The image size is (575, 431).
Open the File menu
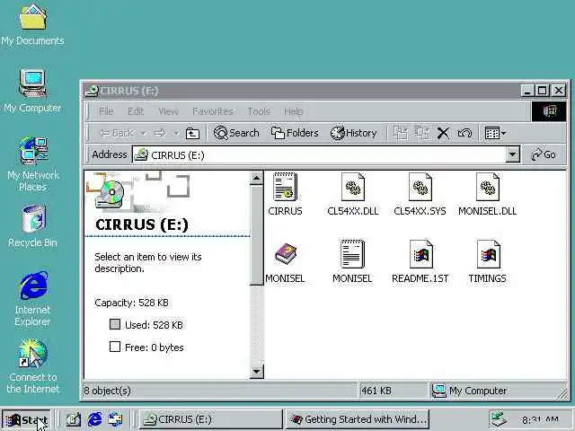tap(106, 111)
